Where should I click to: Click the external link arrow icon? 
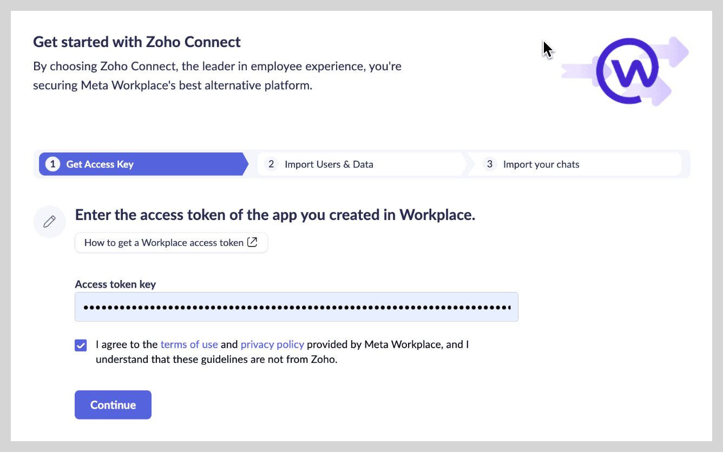(252, 242)
